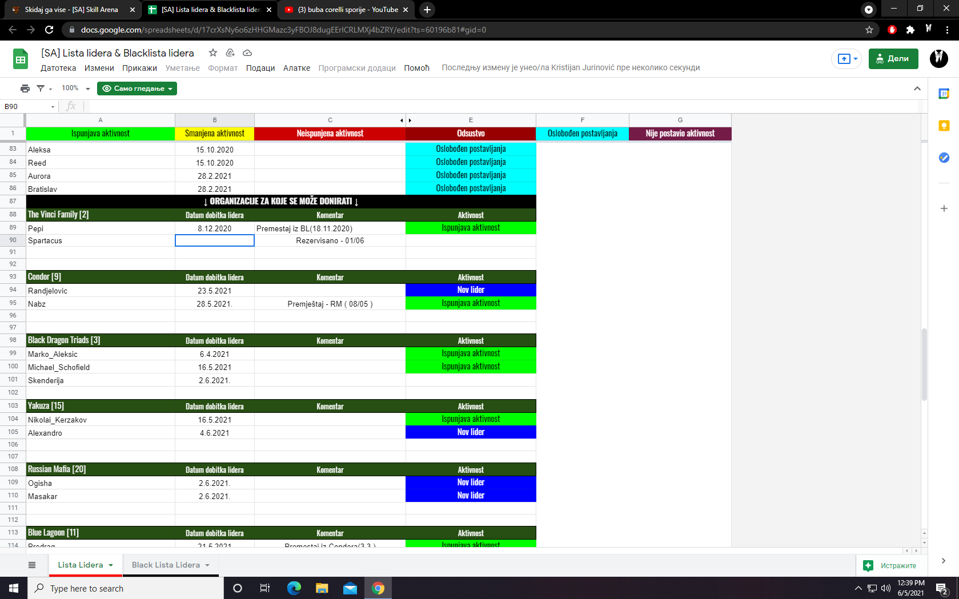Image resolution: width=959 pixels, height=599 pixels.
Task: Open the Google Calendar side panel icon
Action: [x=944, y=94]
